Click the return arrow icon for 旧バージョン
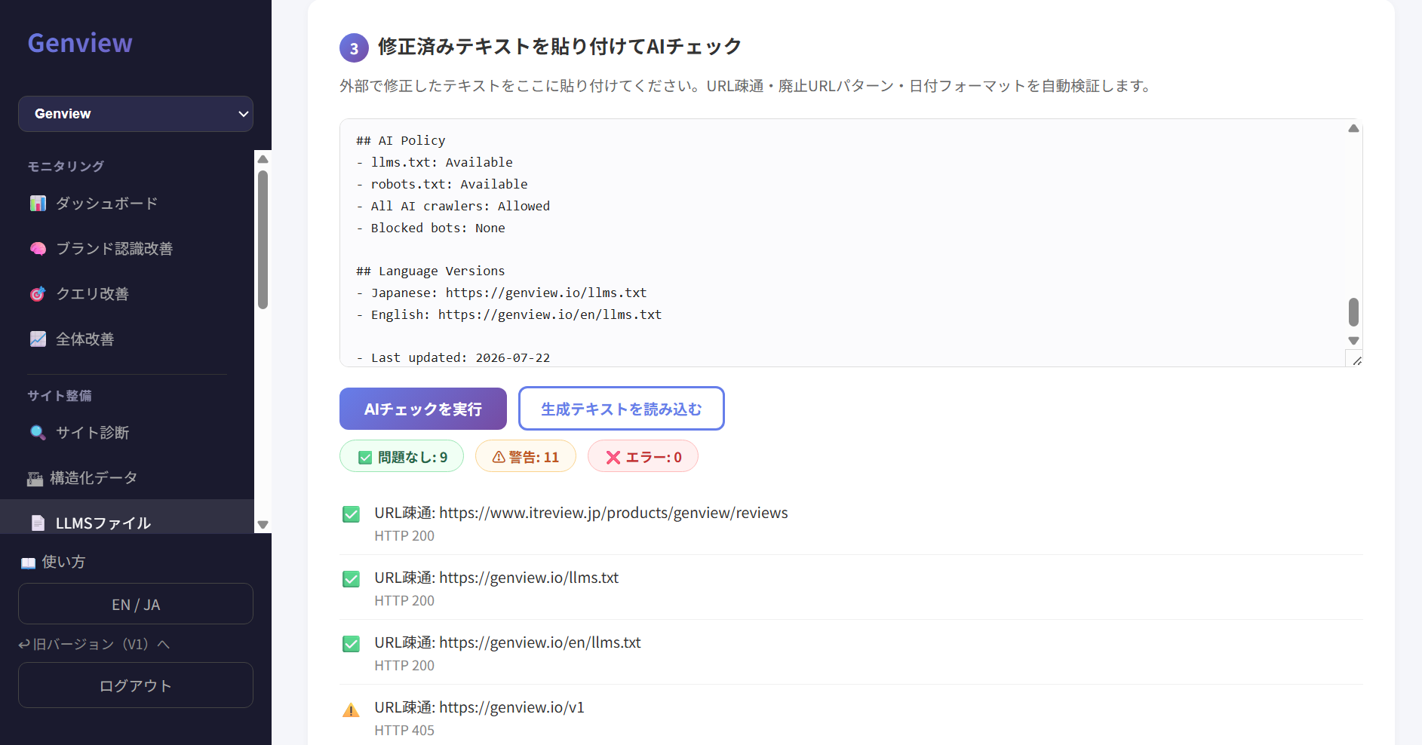Screen dimensions: 1422x745 coord(24,645)
